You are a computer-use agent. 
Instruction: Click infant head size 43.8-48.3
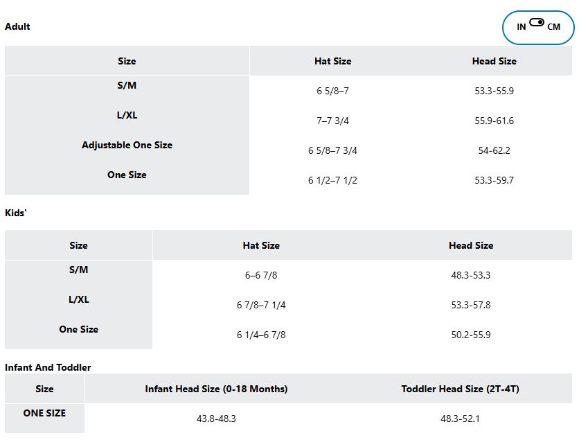[216, 419]
